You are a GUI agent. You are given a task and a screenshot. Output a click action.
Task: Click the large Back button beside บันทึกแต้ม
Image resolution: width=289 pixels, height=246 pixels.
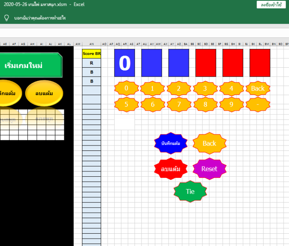coord(209,143)
